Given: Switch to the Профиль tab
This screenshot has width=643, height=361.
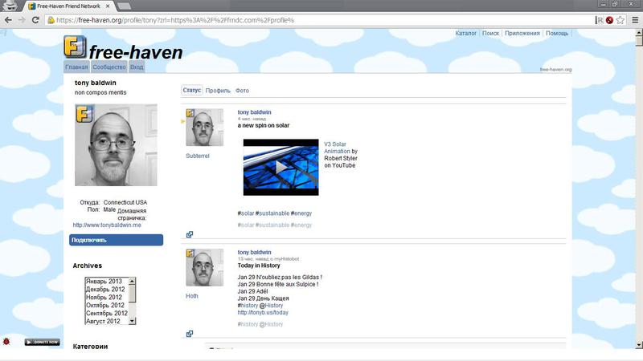Looking at the screenshot, I should pos(218,91).
